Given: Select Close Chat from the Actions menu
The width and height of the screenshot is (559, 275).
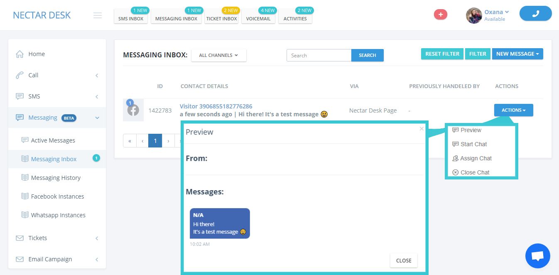Looking at the screenshot, I should point(475,172).
